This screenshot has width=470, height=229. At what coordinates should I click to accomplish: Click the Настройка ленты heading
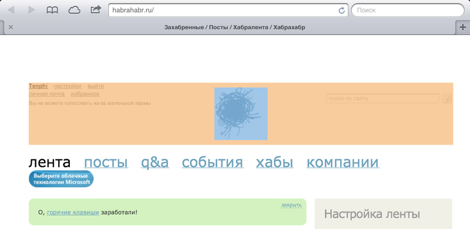372,214
